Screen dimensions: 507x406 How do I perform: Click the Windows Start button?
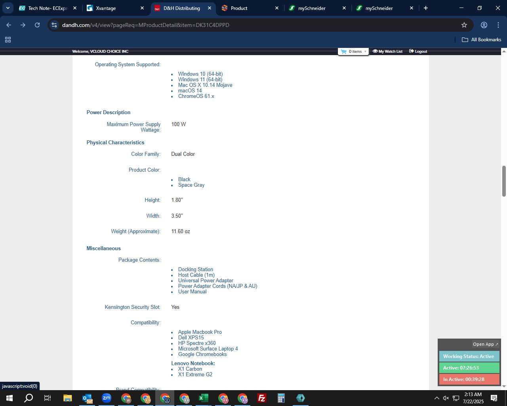(10, 398)
